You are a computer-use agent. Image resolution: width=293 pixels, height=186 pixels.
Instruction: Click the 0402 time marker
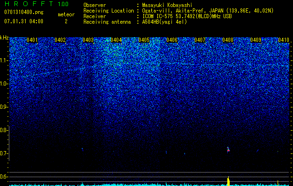[60, 40]
